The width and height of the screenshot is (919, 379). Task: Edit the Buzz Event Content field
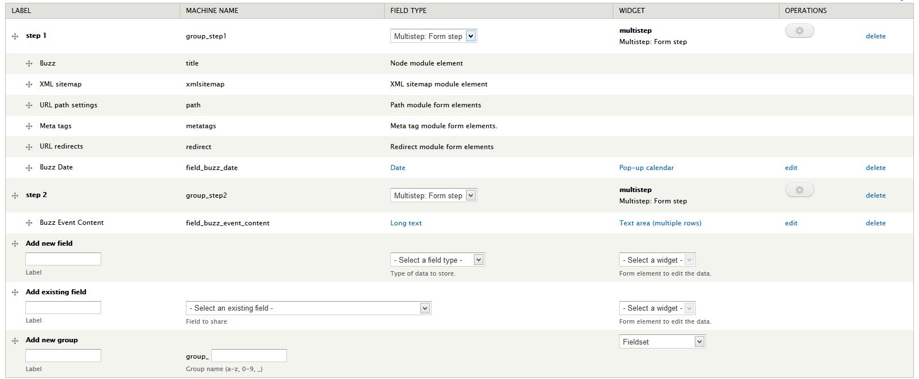pos(791,223)
